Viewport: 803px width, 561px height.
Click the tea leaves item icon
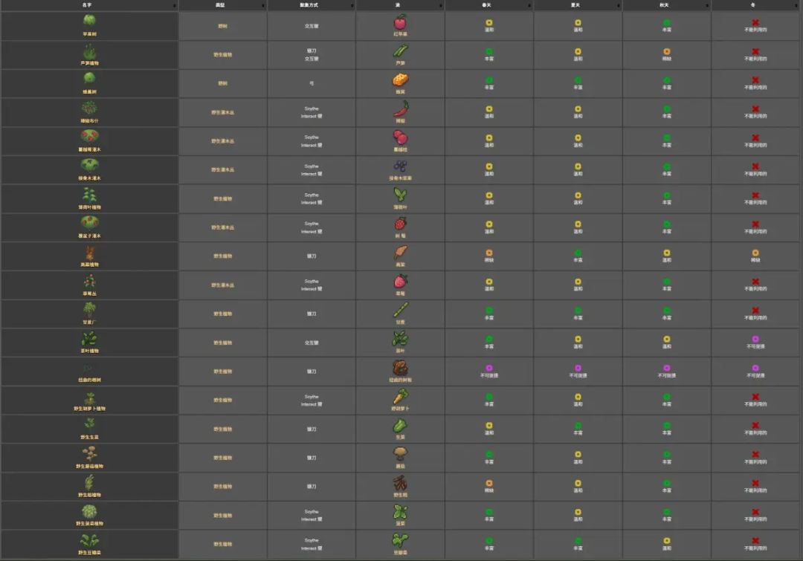(x=400, y=339)
